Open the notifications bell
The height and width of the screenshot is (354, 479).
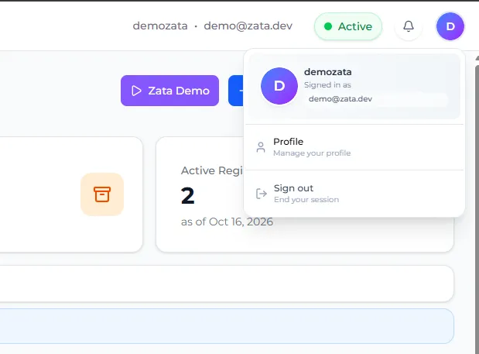coord(409,26)
